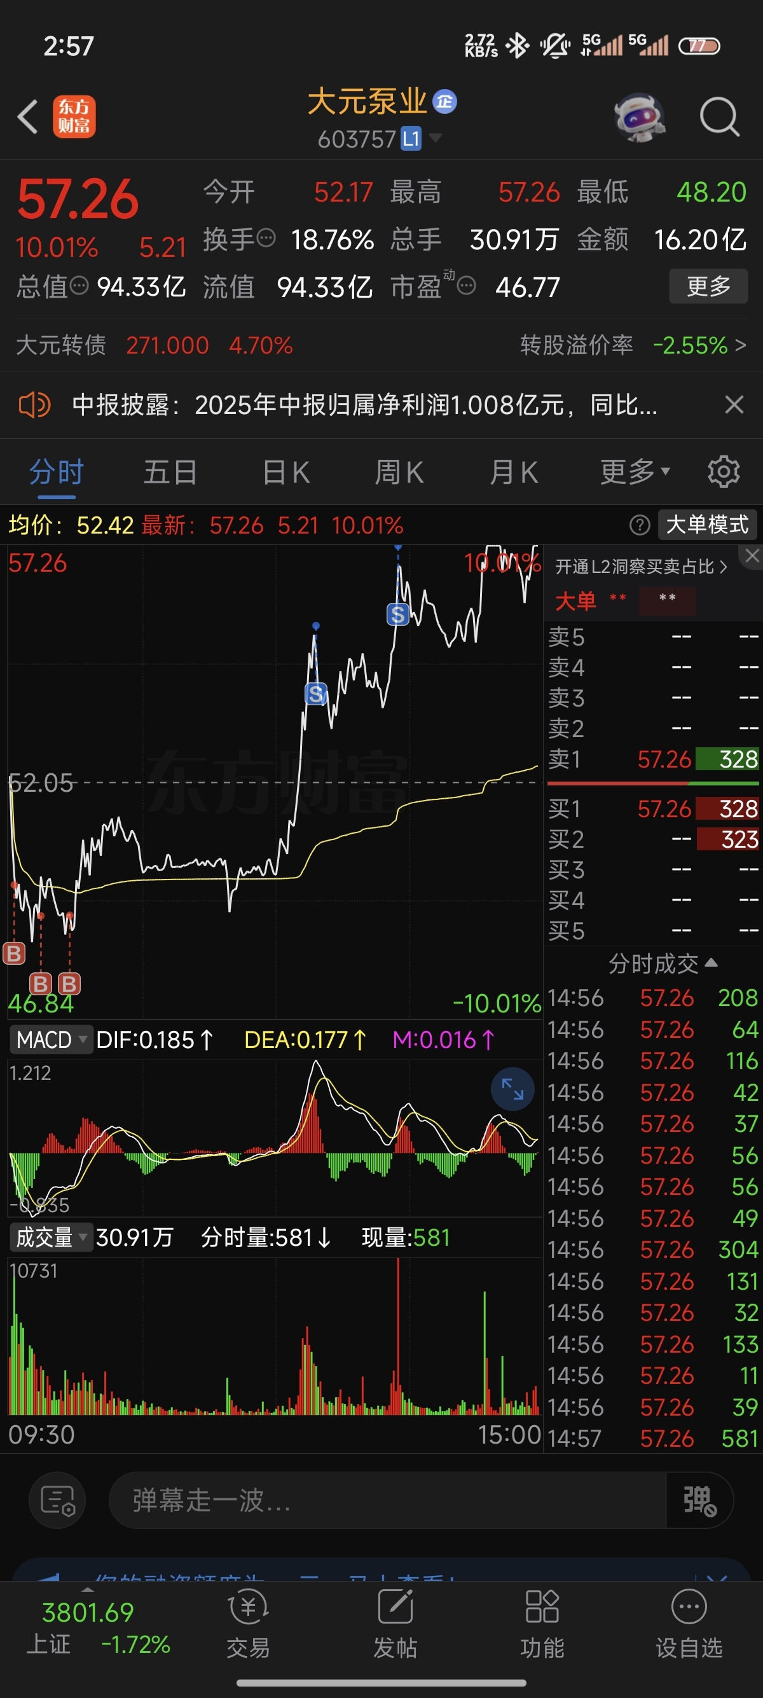Switch to the 周K tab

(x=399, y=472)
